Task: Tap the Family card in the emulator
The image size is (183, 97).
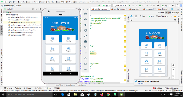Action: pos(68,39)
